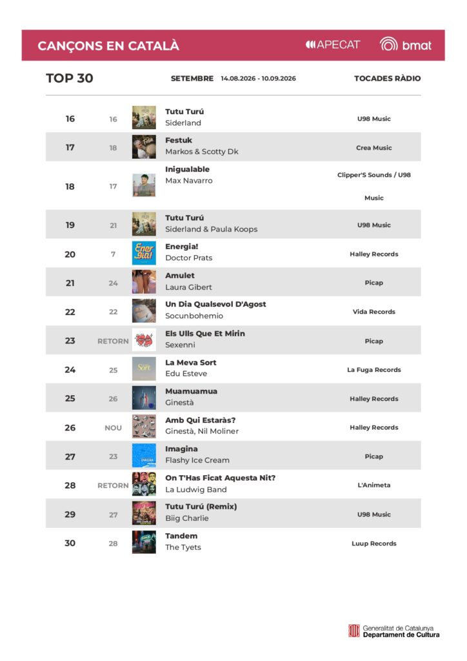Open the Els Ulls Que Et Mirin artwork
467x661 pixels.
click(x=144, y=340)
